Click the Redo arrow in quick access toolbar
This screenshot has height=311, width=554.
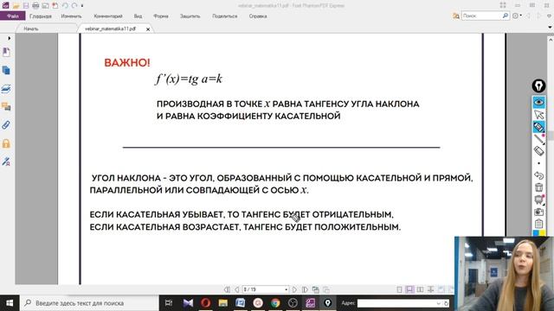(74, 6)
